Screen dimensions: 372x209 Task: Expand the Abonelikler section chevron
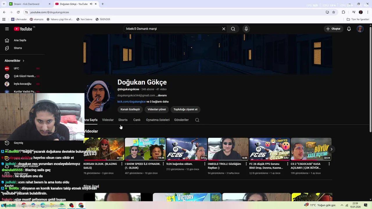pos(24,61)
